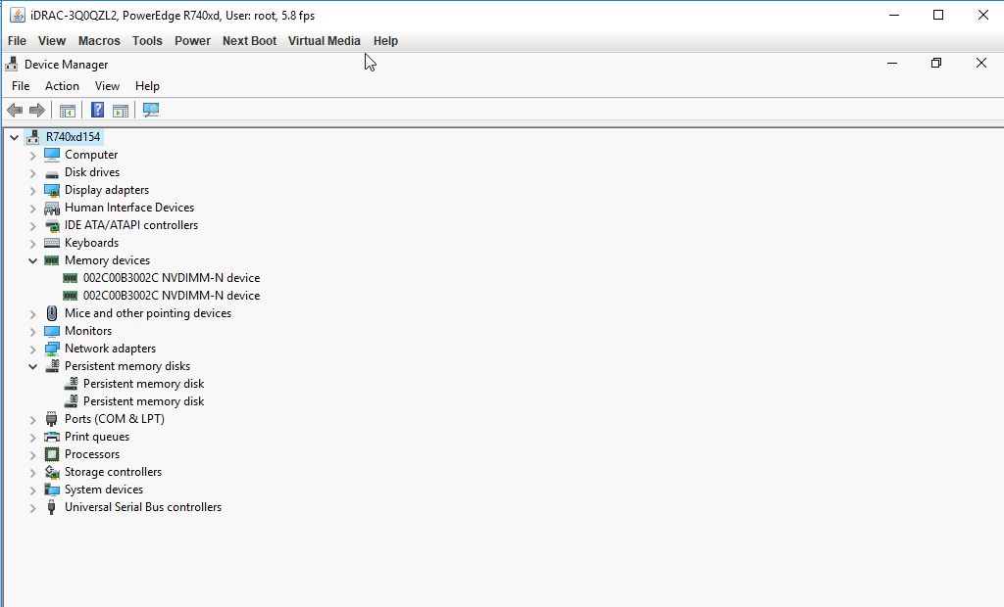1004x607 pixels.
Task: Click the Human Interface Devices icon
Action: (52, 208)
